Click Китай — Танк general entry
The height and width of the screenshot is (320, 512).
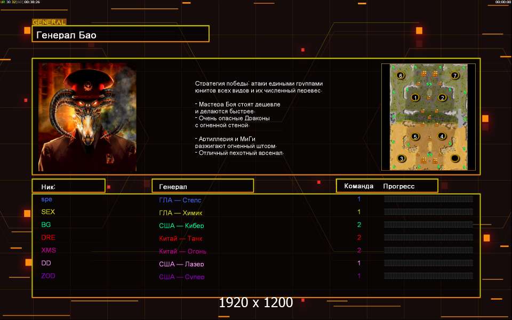click(x=181, y=238)
